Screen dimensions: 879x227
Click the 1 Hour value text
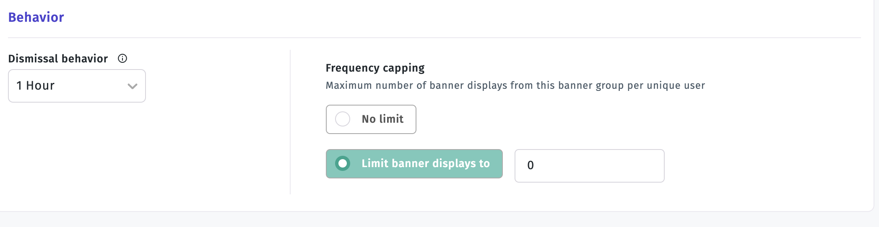36,85
